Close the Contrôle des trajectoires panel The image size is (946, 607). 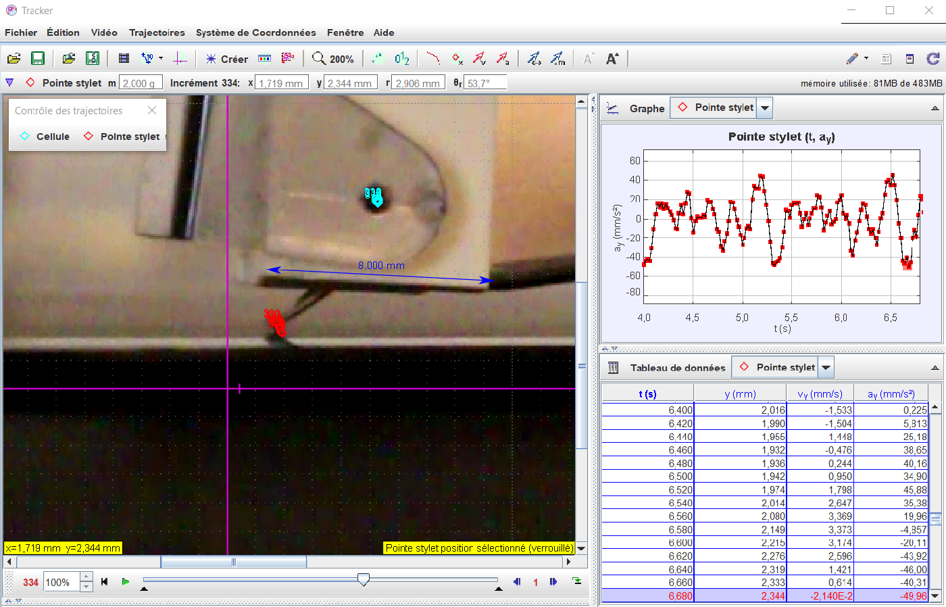(x=152, y=110)
